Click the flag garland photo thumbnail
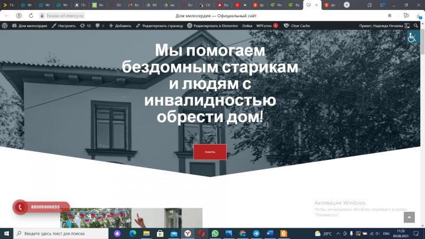425x239 pixels. (x=96, y=218)
